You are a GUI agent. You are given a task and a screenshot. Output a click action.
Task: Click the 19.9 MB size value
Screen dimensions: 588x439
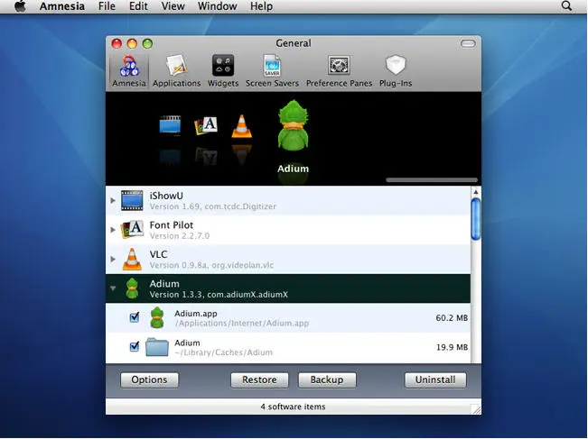pos(452,347)
